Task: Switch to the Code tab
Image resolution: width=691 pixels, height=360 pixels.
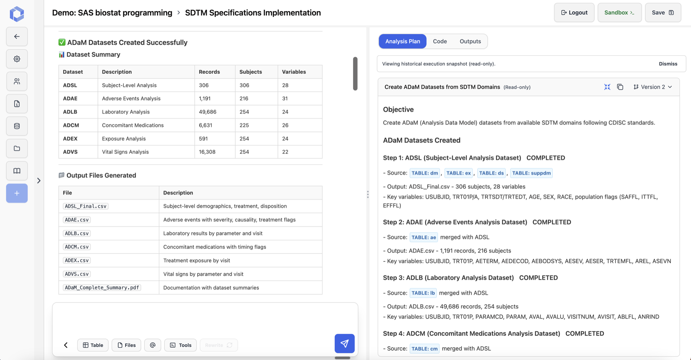Action: tap(440, 41)
